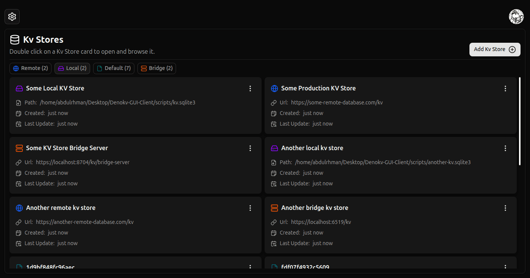530x278 pixels.
Task: Open options menu for Another remote kv store
Action: pos(250,208)
